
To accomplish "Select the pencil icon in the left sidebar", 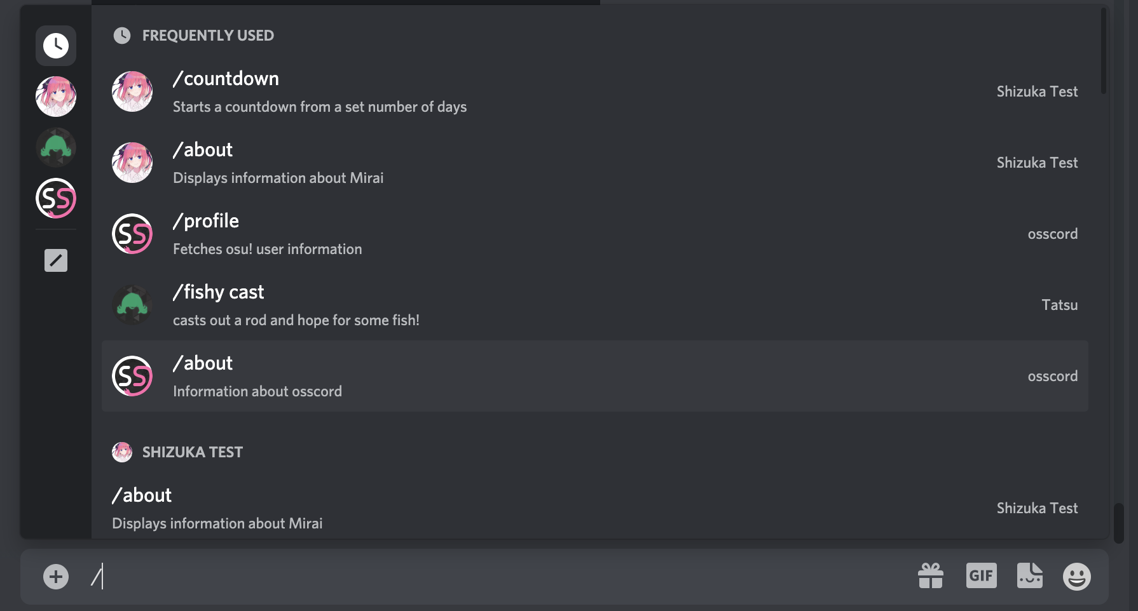I will click(x=55, y=259).
